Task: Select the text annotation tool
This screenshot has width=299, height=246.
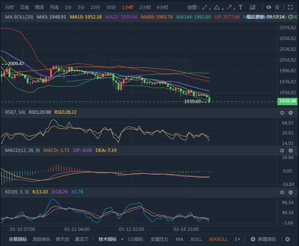Action: coord(241,6)
